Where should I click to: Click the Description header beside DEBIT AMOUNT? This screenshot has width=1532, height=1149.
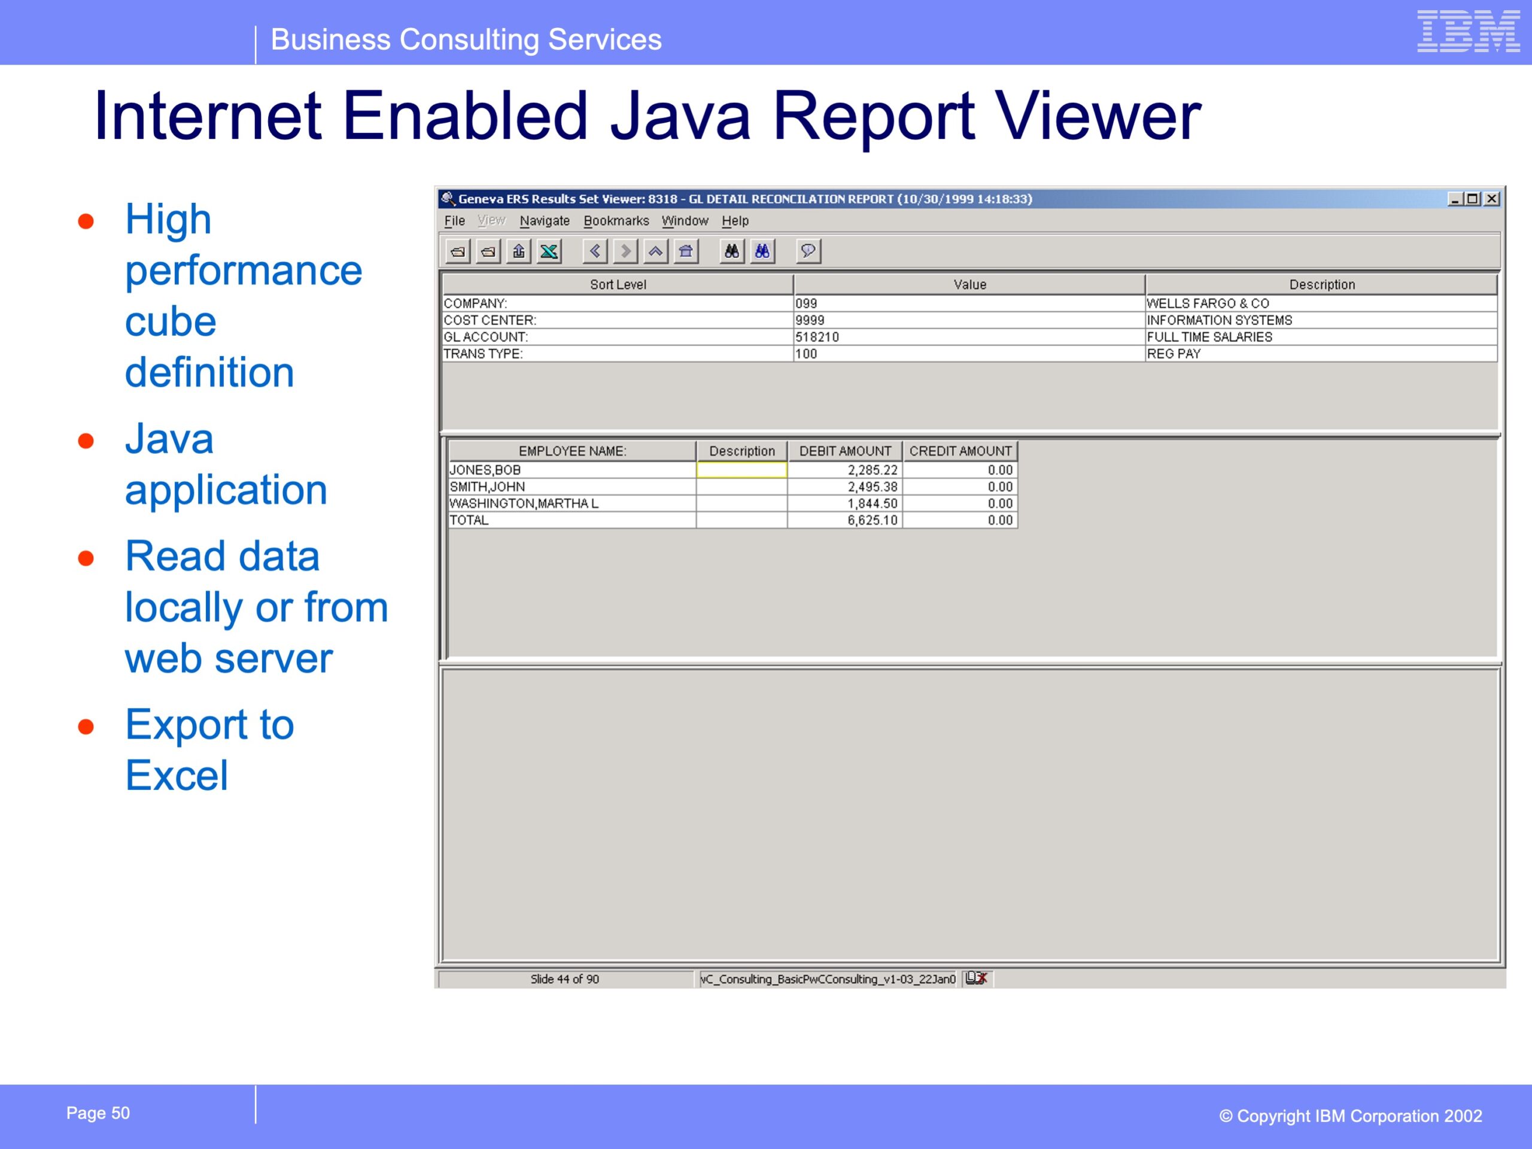point(741,451)
